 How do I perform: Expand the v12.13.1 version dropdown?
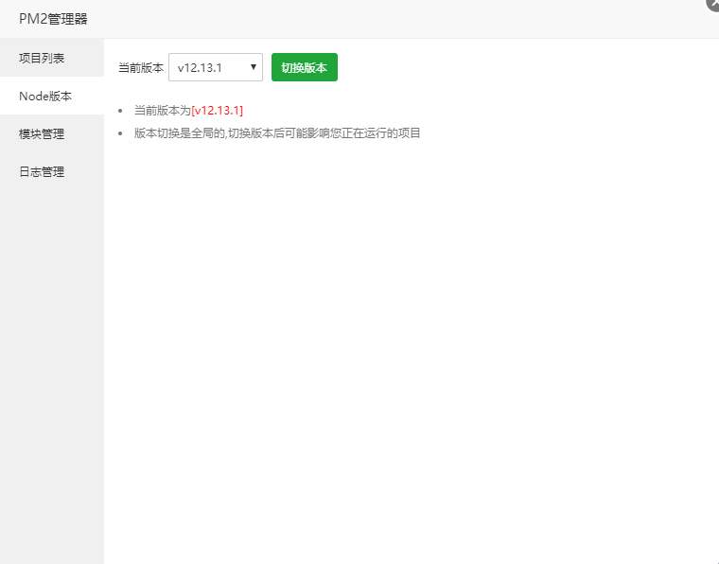(216, 67)
